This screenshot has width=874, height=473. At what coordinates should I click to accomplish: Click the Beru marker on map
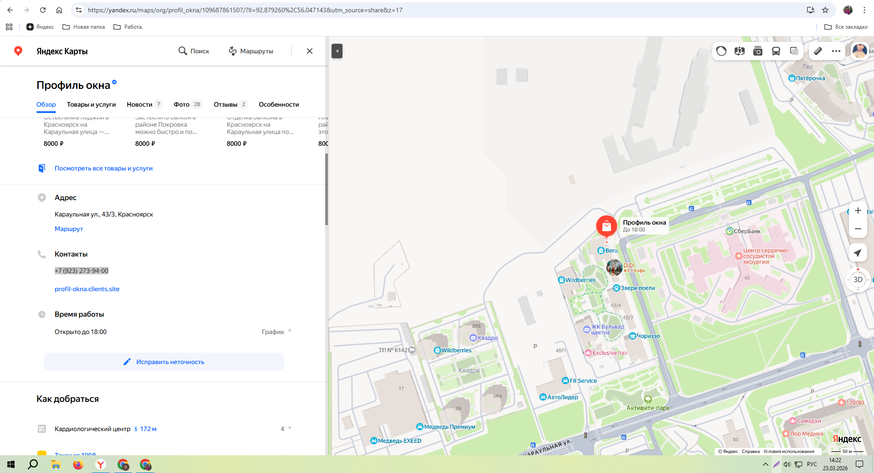(x=608, y=251)
